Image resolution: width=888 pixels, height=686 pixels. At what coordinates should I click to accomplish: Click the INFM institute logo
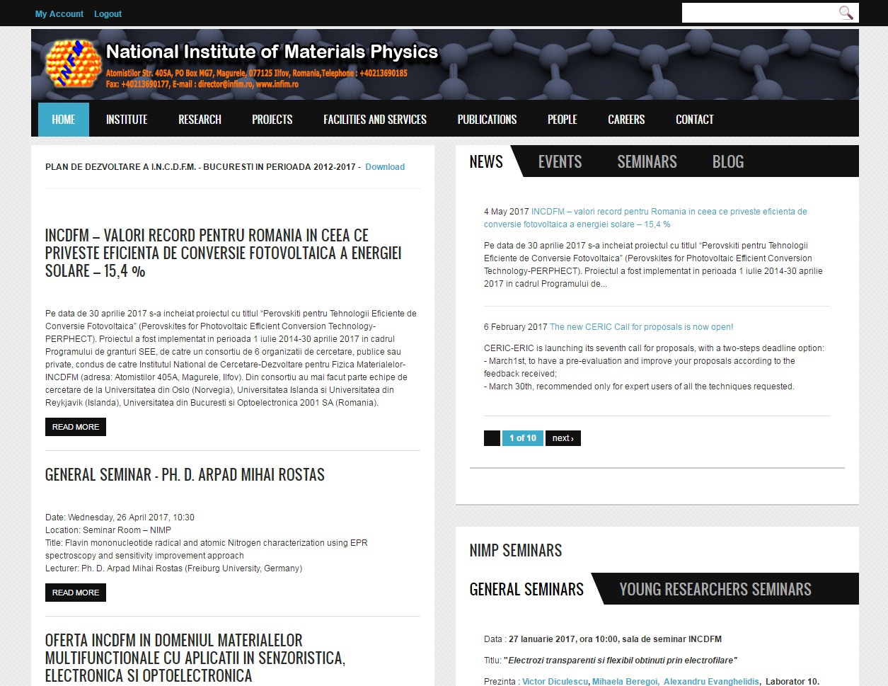74,64
